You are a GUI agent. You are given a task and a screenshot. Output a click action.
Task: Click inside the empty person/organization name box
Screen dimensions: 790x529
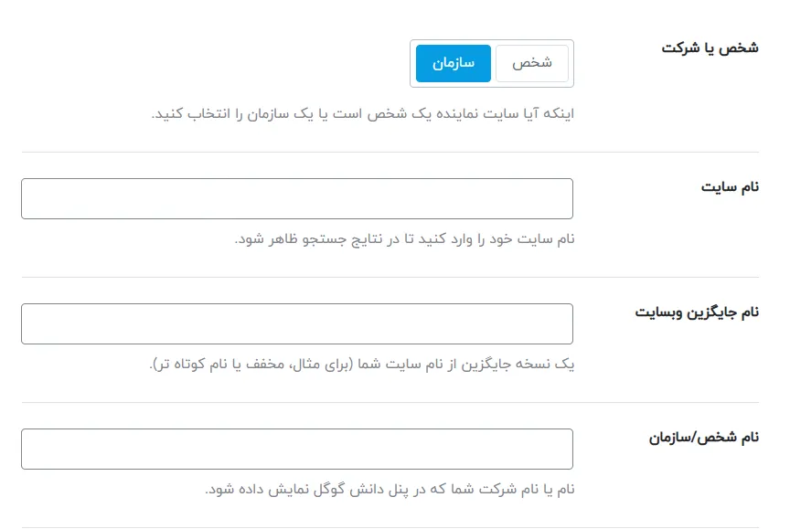point(297,448)
